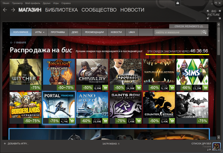Screen dimensions: 223x153
Task: Add Football Manager 2013 to cart
Action: pyautogui.click(x=139, y=88)
